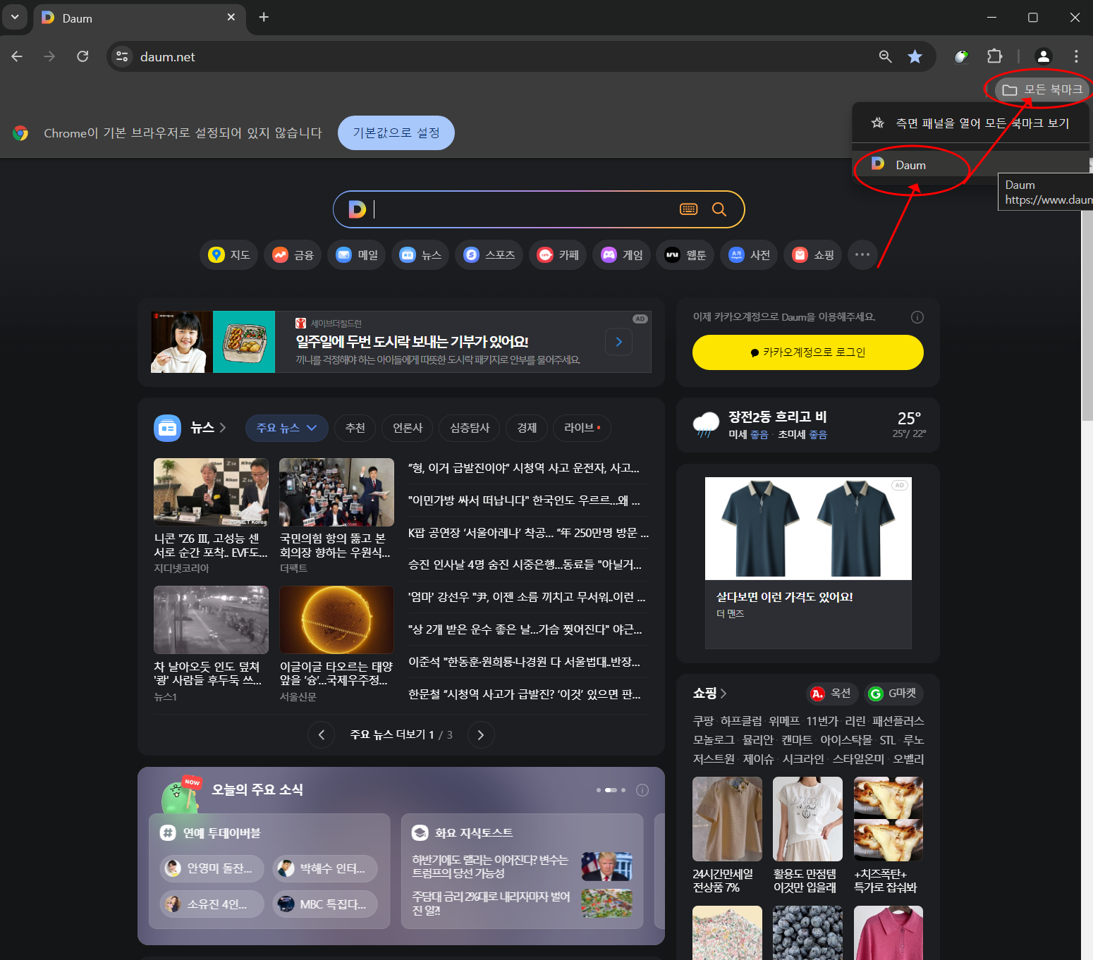Click the browser back arrow

click(17, 56)
